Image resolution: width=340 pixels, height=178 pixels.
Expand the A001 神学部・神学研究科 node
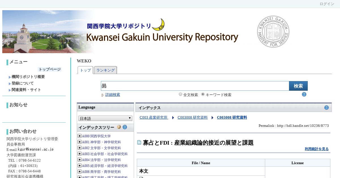80,142
